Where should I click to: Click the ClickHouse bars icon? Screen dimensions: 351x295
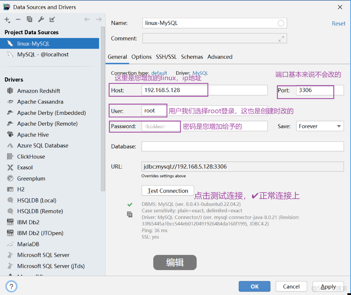pyautogui.click(x=10, y=156)
